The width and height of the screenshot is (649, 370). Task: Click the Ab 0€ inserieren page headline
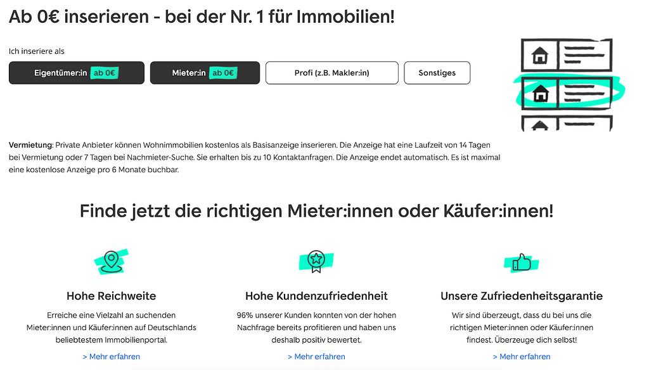(x=202, y=17)
